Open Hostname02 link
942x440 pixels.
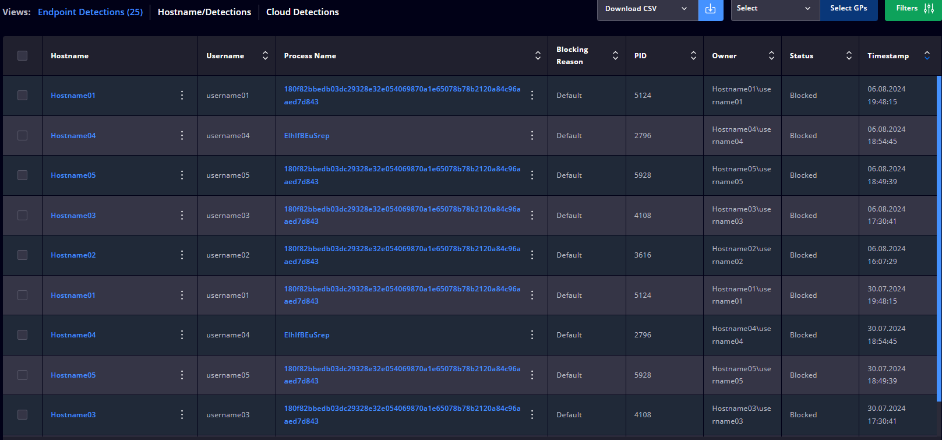tap(73, 255)
